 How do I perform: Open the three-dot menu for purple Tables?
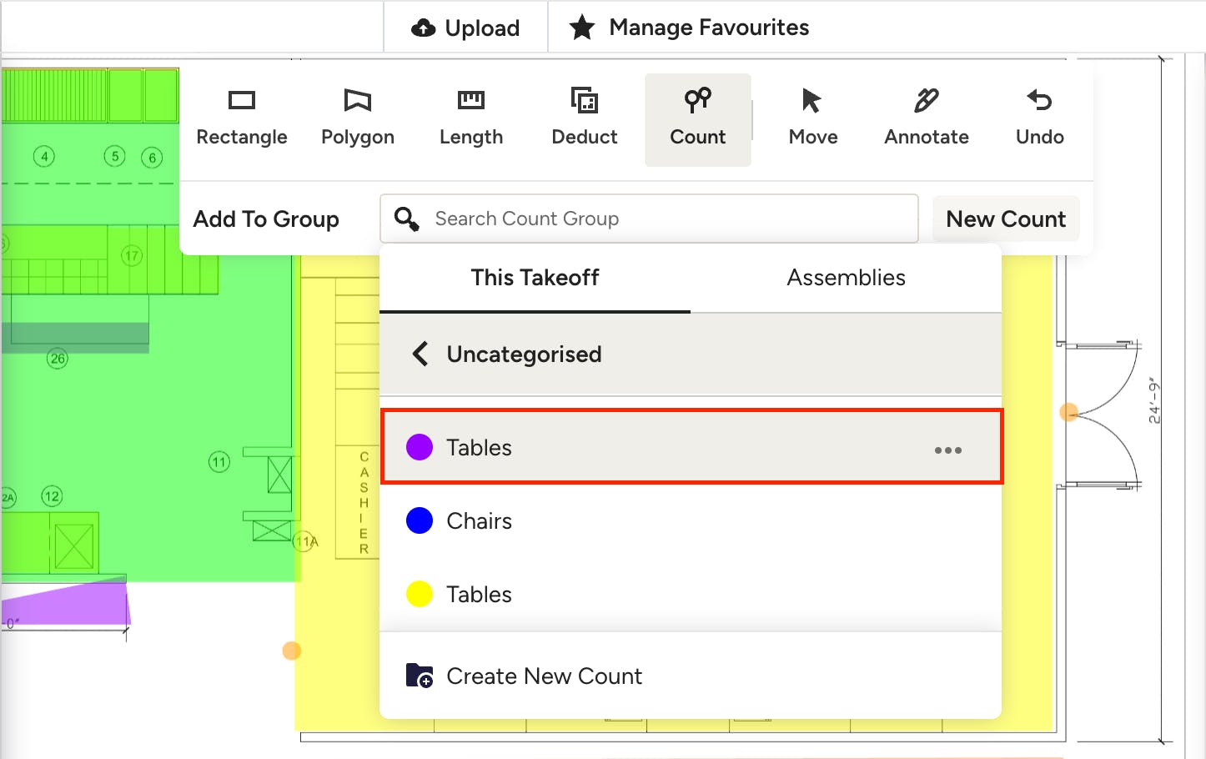[947, 450]
